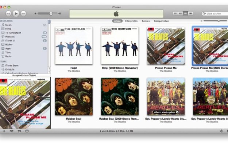Open iTunes Store in the sidebar
The image size is (228, 144).
[x=12, y=65]
